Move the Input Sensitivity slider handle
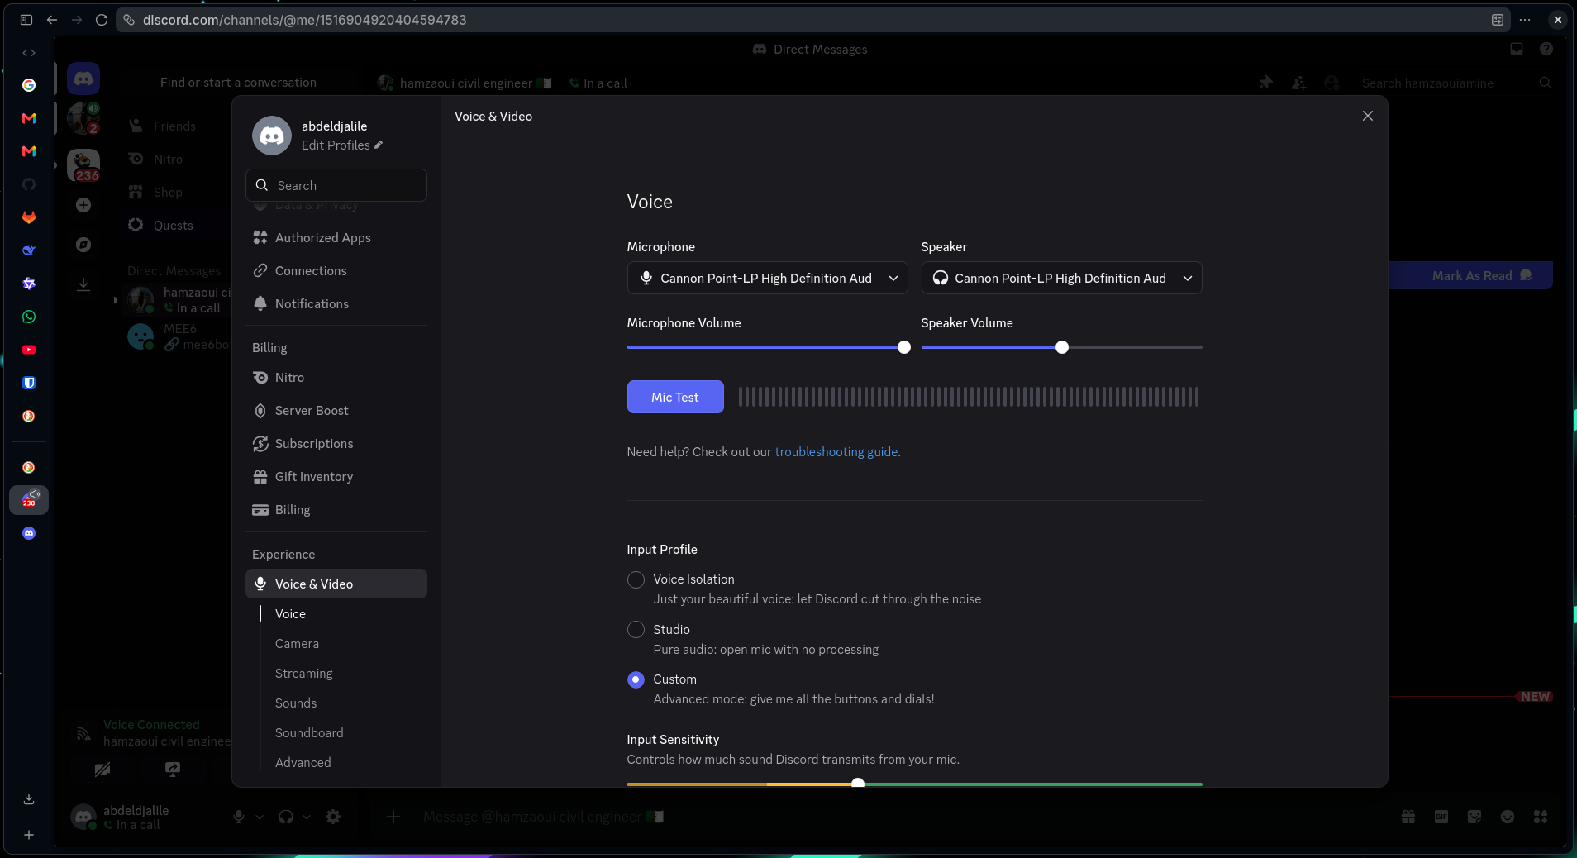 tap(858, 783)
